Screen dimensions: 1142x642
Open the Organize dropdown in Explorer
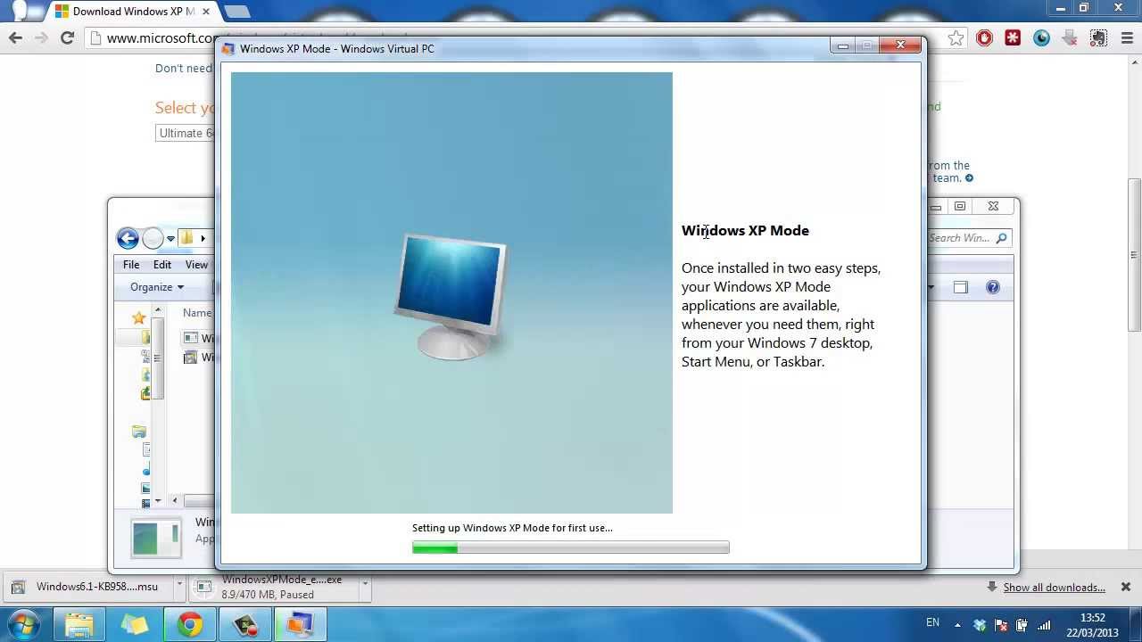(157, 287)
